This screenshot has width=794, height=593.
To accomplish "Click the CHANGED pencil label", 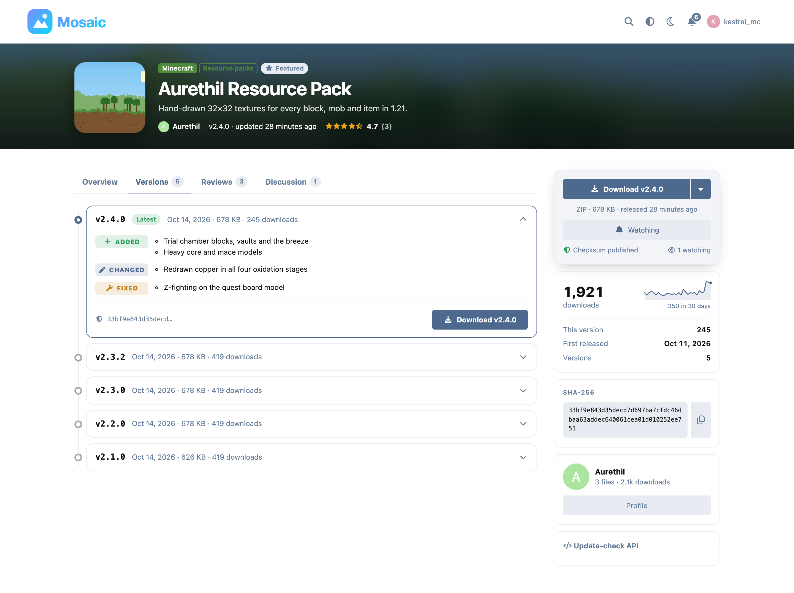I will [122, 270].
